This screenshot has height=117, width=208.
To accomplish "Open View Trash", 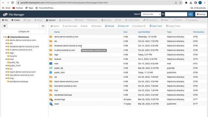I will [x=156, y=26].
